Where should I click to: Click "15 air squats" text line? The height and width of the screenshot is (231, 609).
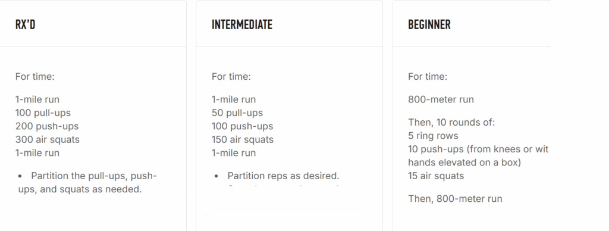436,176
